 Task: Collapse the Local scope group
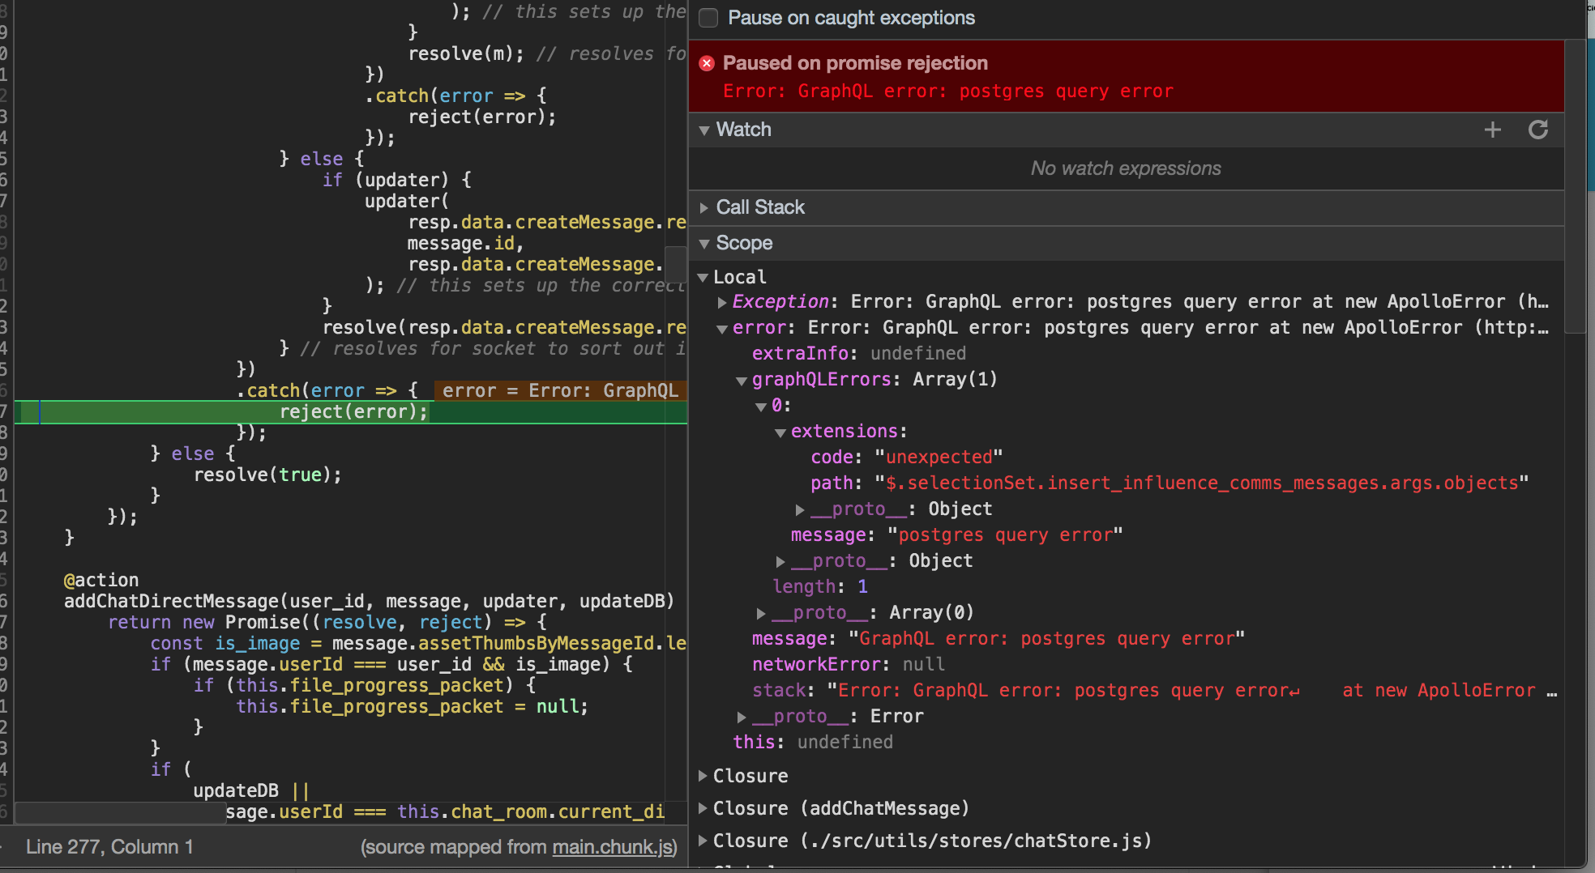tap(703, 278)
